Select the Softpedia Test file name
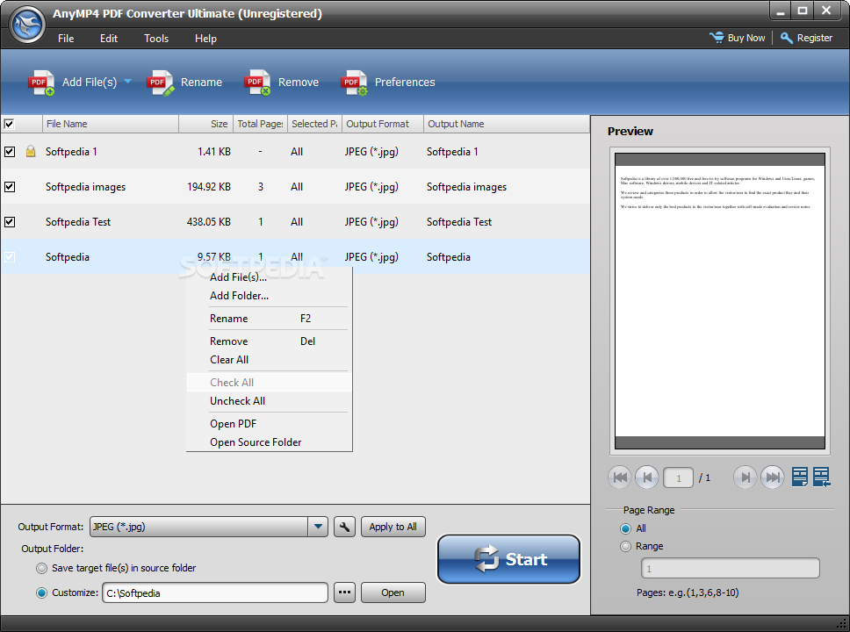 (78, 222)
